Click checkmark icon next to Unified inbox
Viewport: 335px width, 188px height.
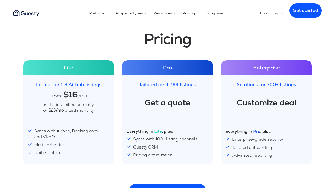[x=30, y=152]
